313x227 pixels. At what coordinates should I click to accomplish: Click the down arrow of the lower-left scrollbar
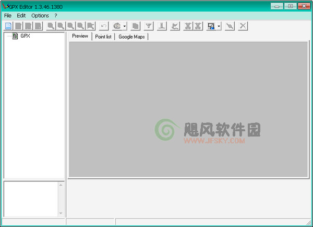(x=61, y=213)
